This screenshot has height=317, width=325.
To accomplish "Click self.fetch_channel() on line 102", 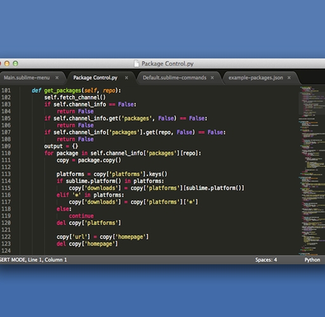I will click(75, 97).
